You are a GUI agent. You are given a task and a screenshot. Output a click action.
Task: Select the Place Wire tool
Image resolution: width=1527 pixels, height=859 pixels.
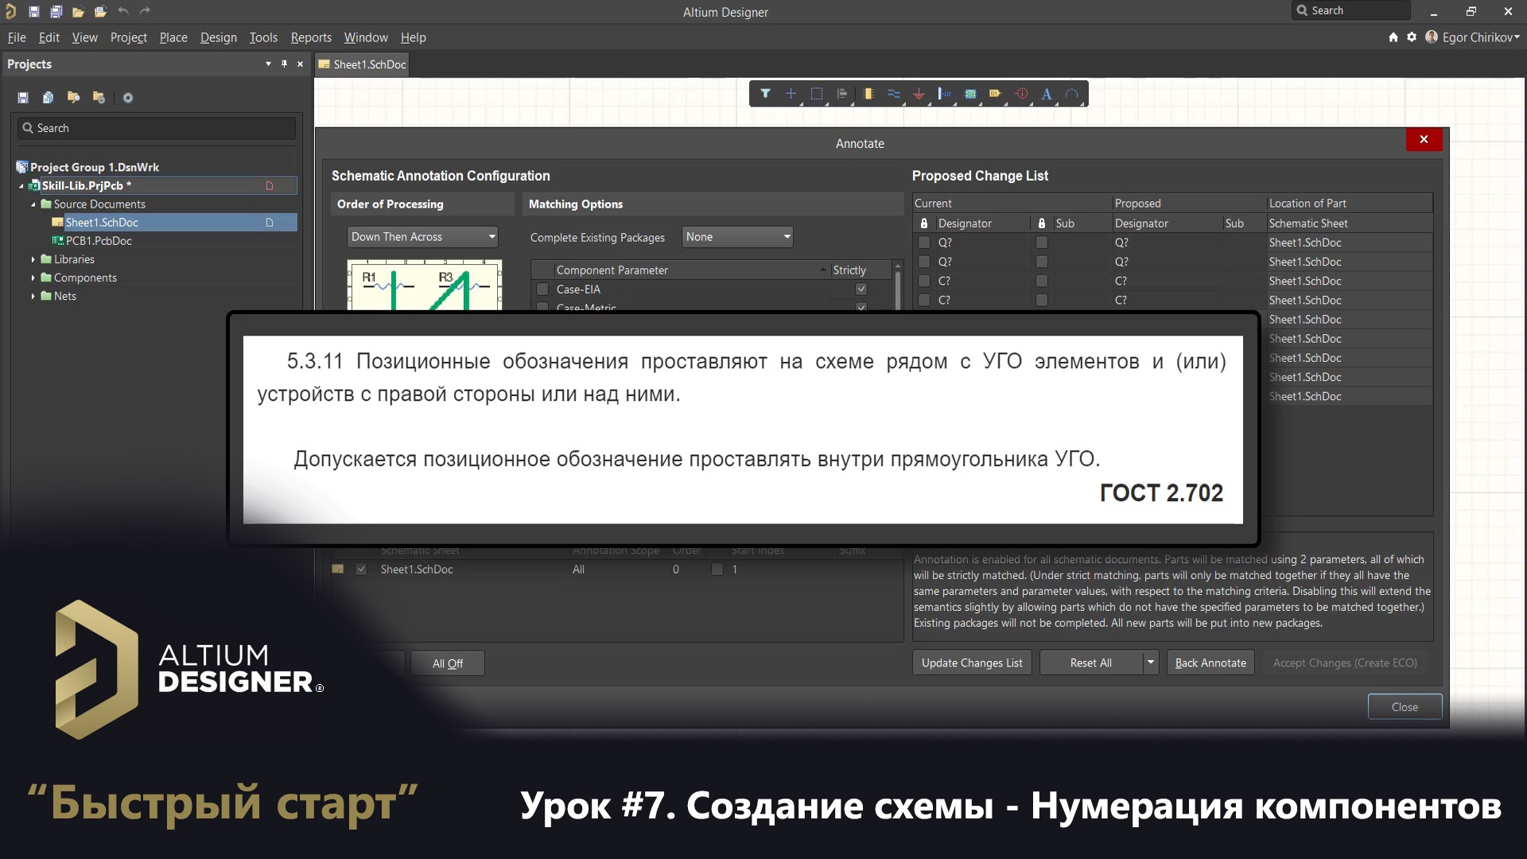pos(893,94)
